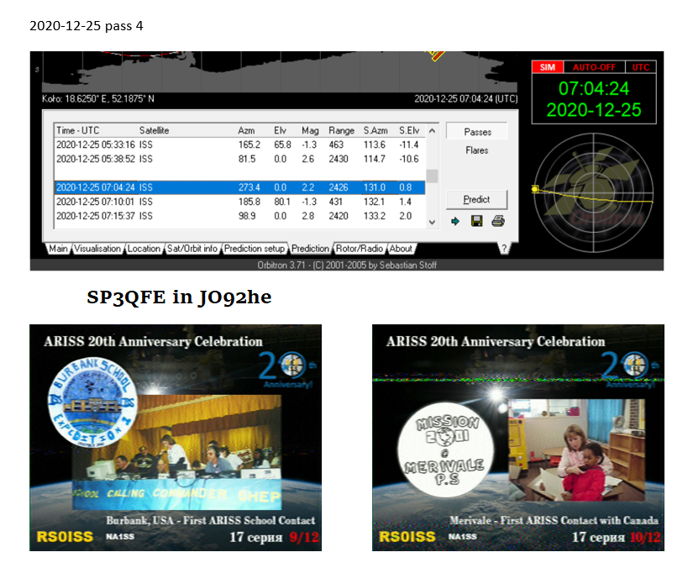Click the green arrow icon below Predict
The height and width of the screenshot is (568, 688).
[x=455, y=221]
